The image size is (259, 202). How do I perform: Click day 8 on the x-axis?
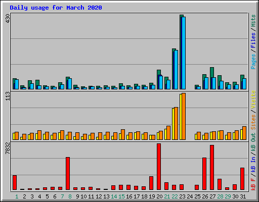(70, 196)
